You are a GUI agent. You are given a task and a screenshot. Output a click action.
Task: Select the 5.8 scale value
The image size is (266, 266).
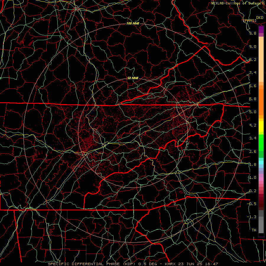pos(253,99)
